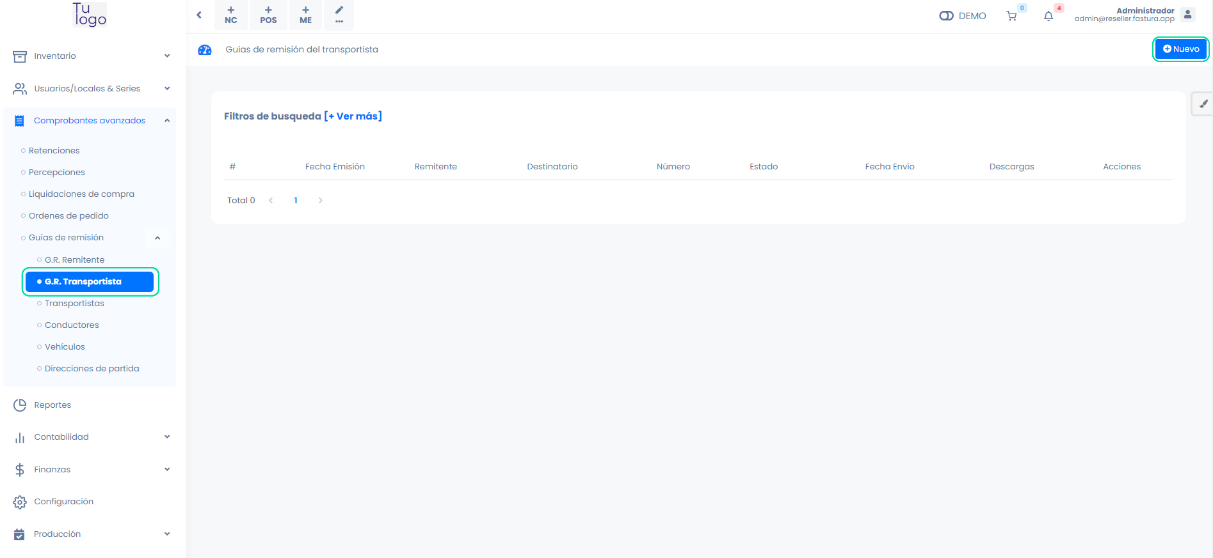This screenshot has width=1213, height=558.
Task: Expand the Inventario menu
Action: 92,56
